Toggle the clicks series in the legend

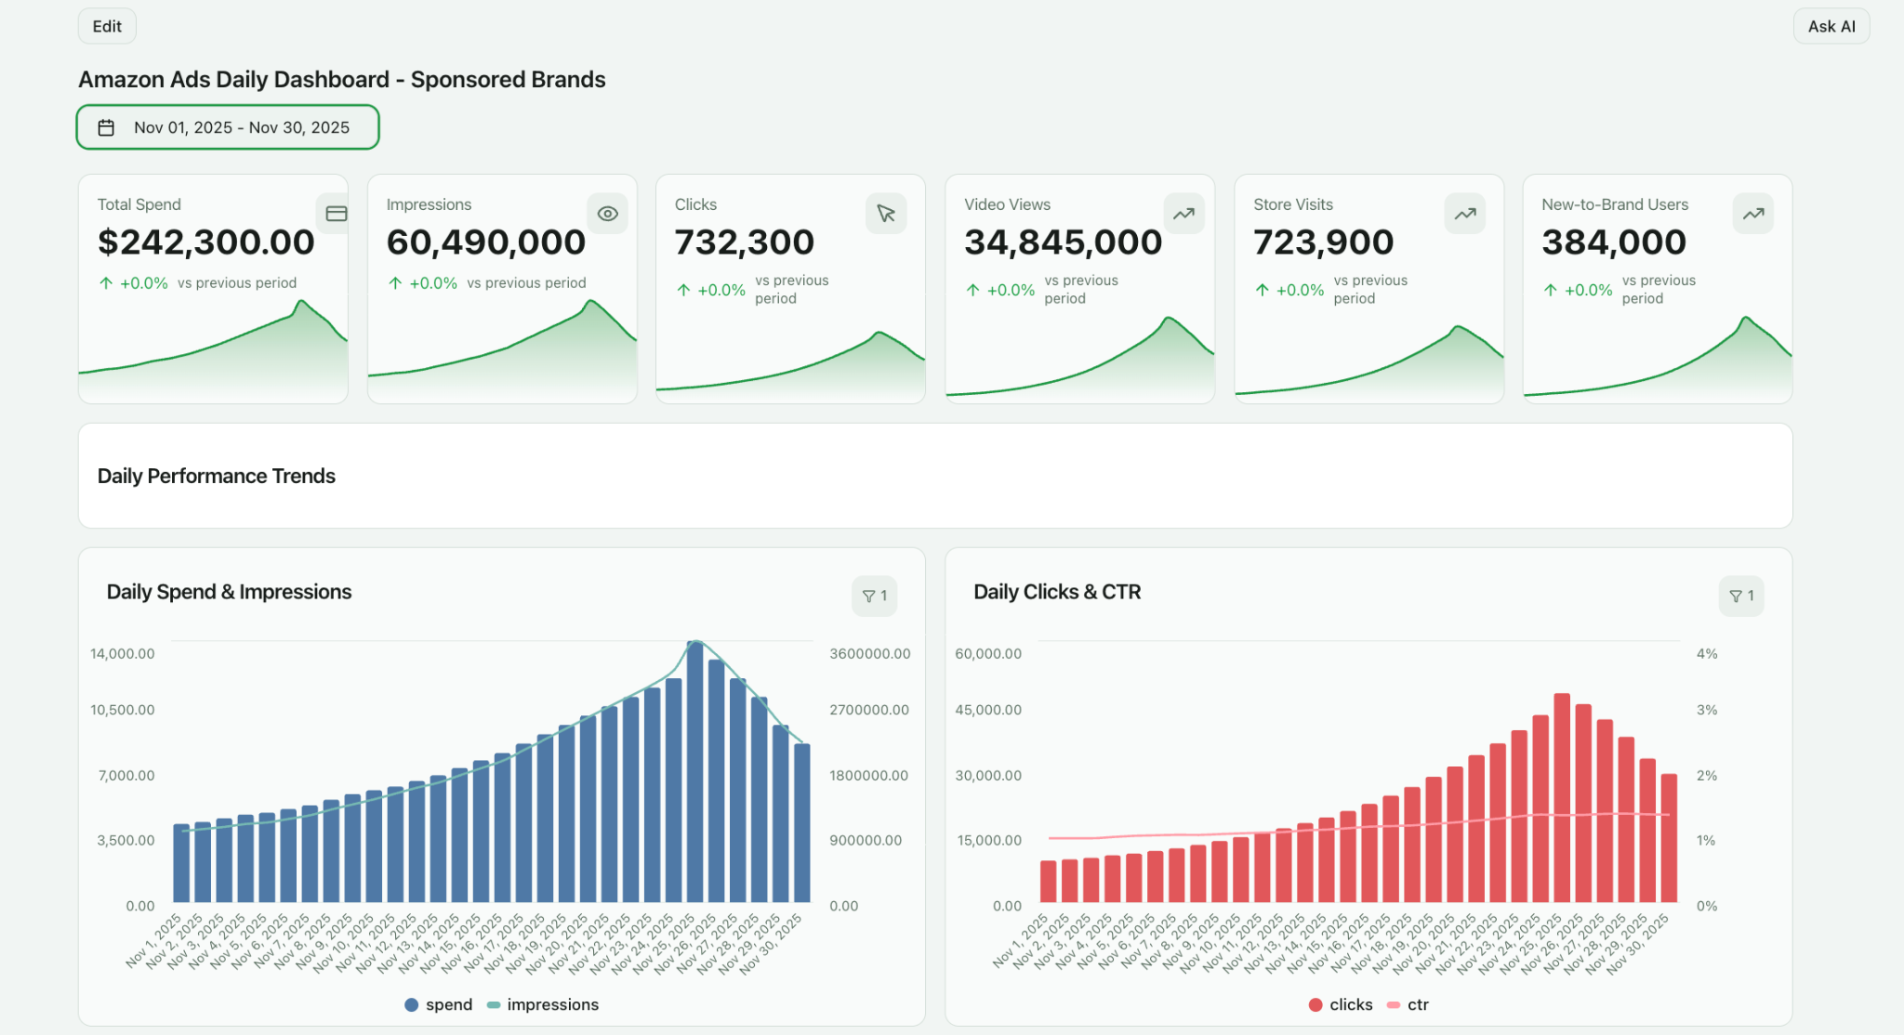(1340, 1004)
